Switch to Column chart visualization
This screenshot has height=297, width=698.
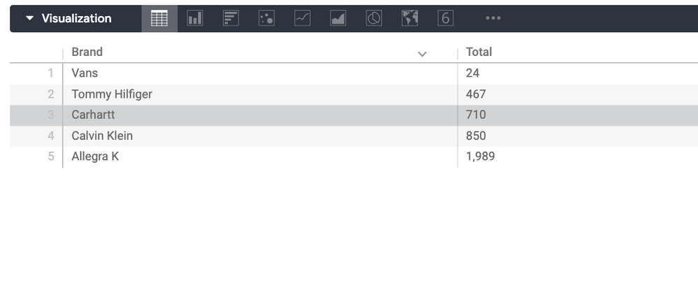(x=195, y=18)
